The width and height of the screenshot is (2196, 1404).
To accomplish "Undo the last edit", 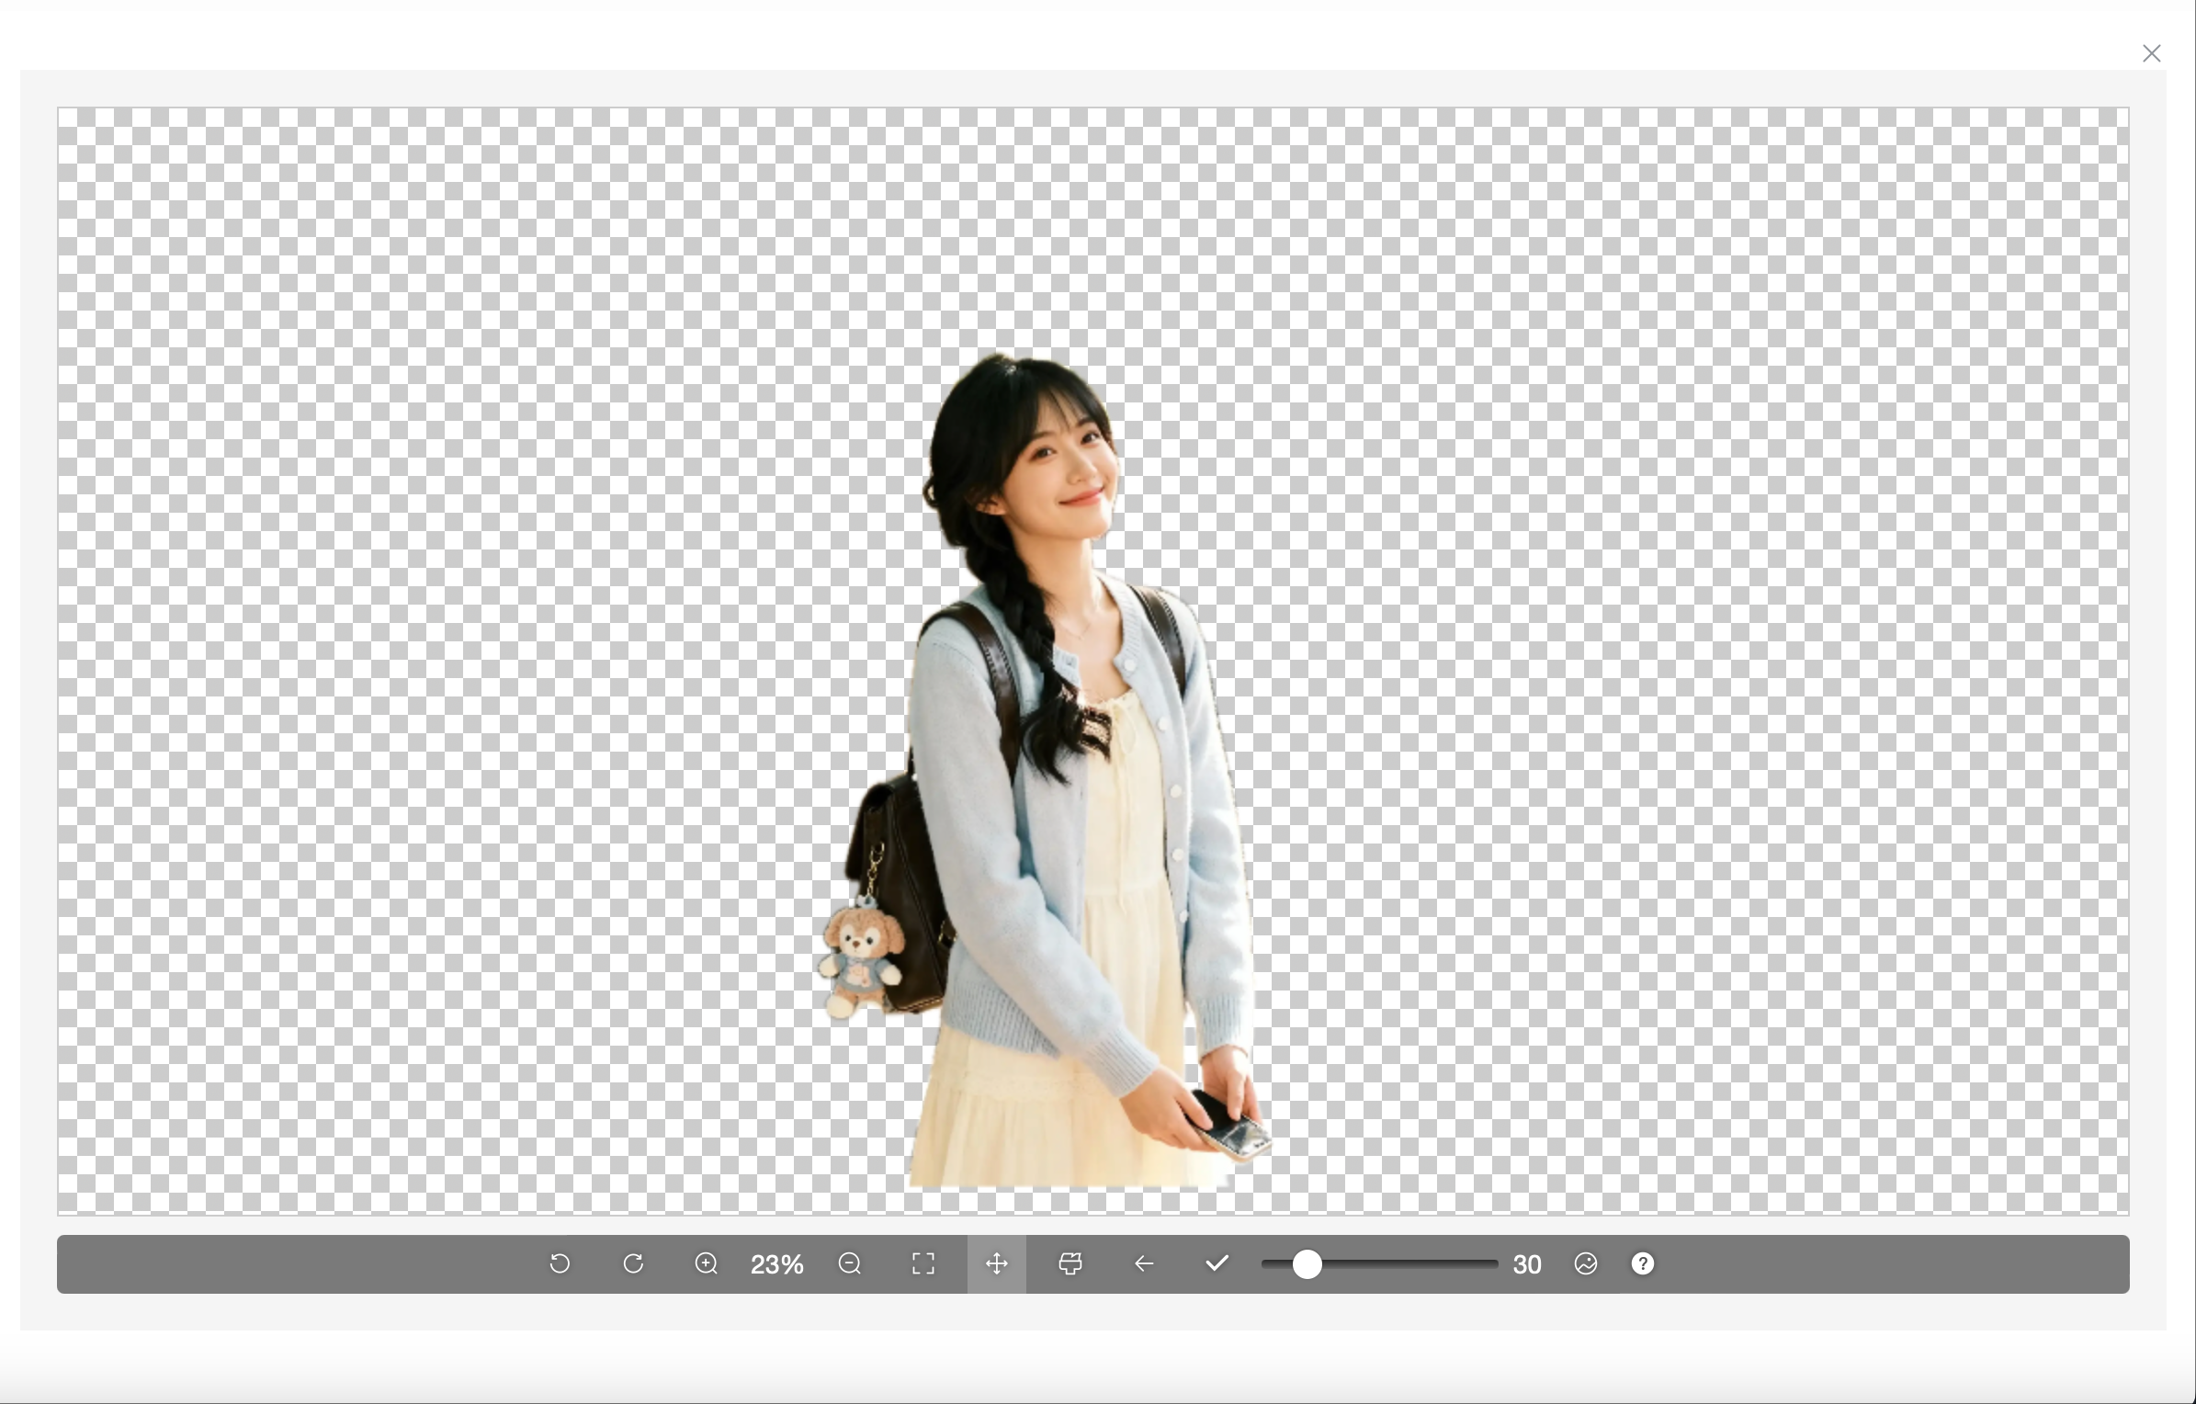I will coord(560,1264).
